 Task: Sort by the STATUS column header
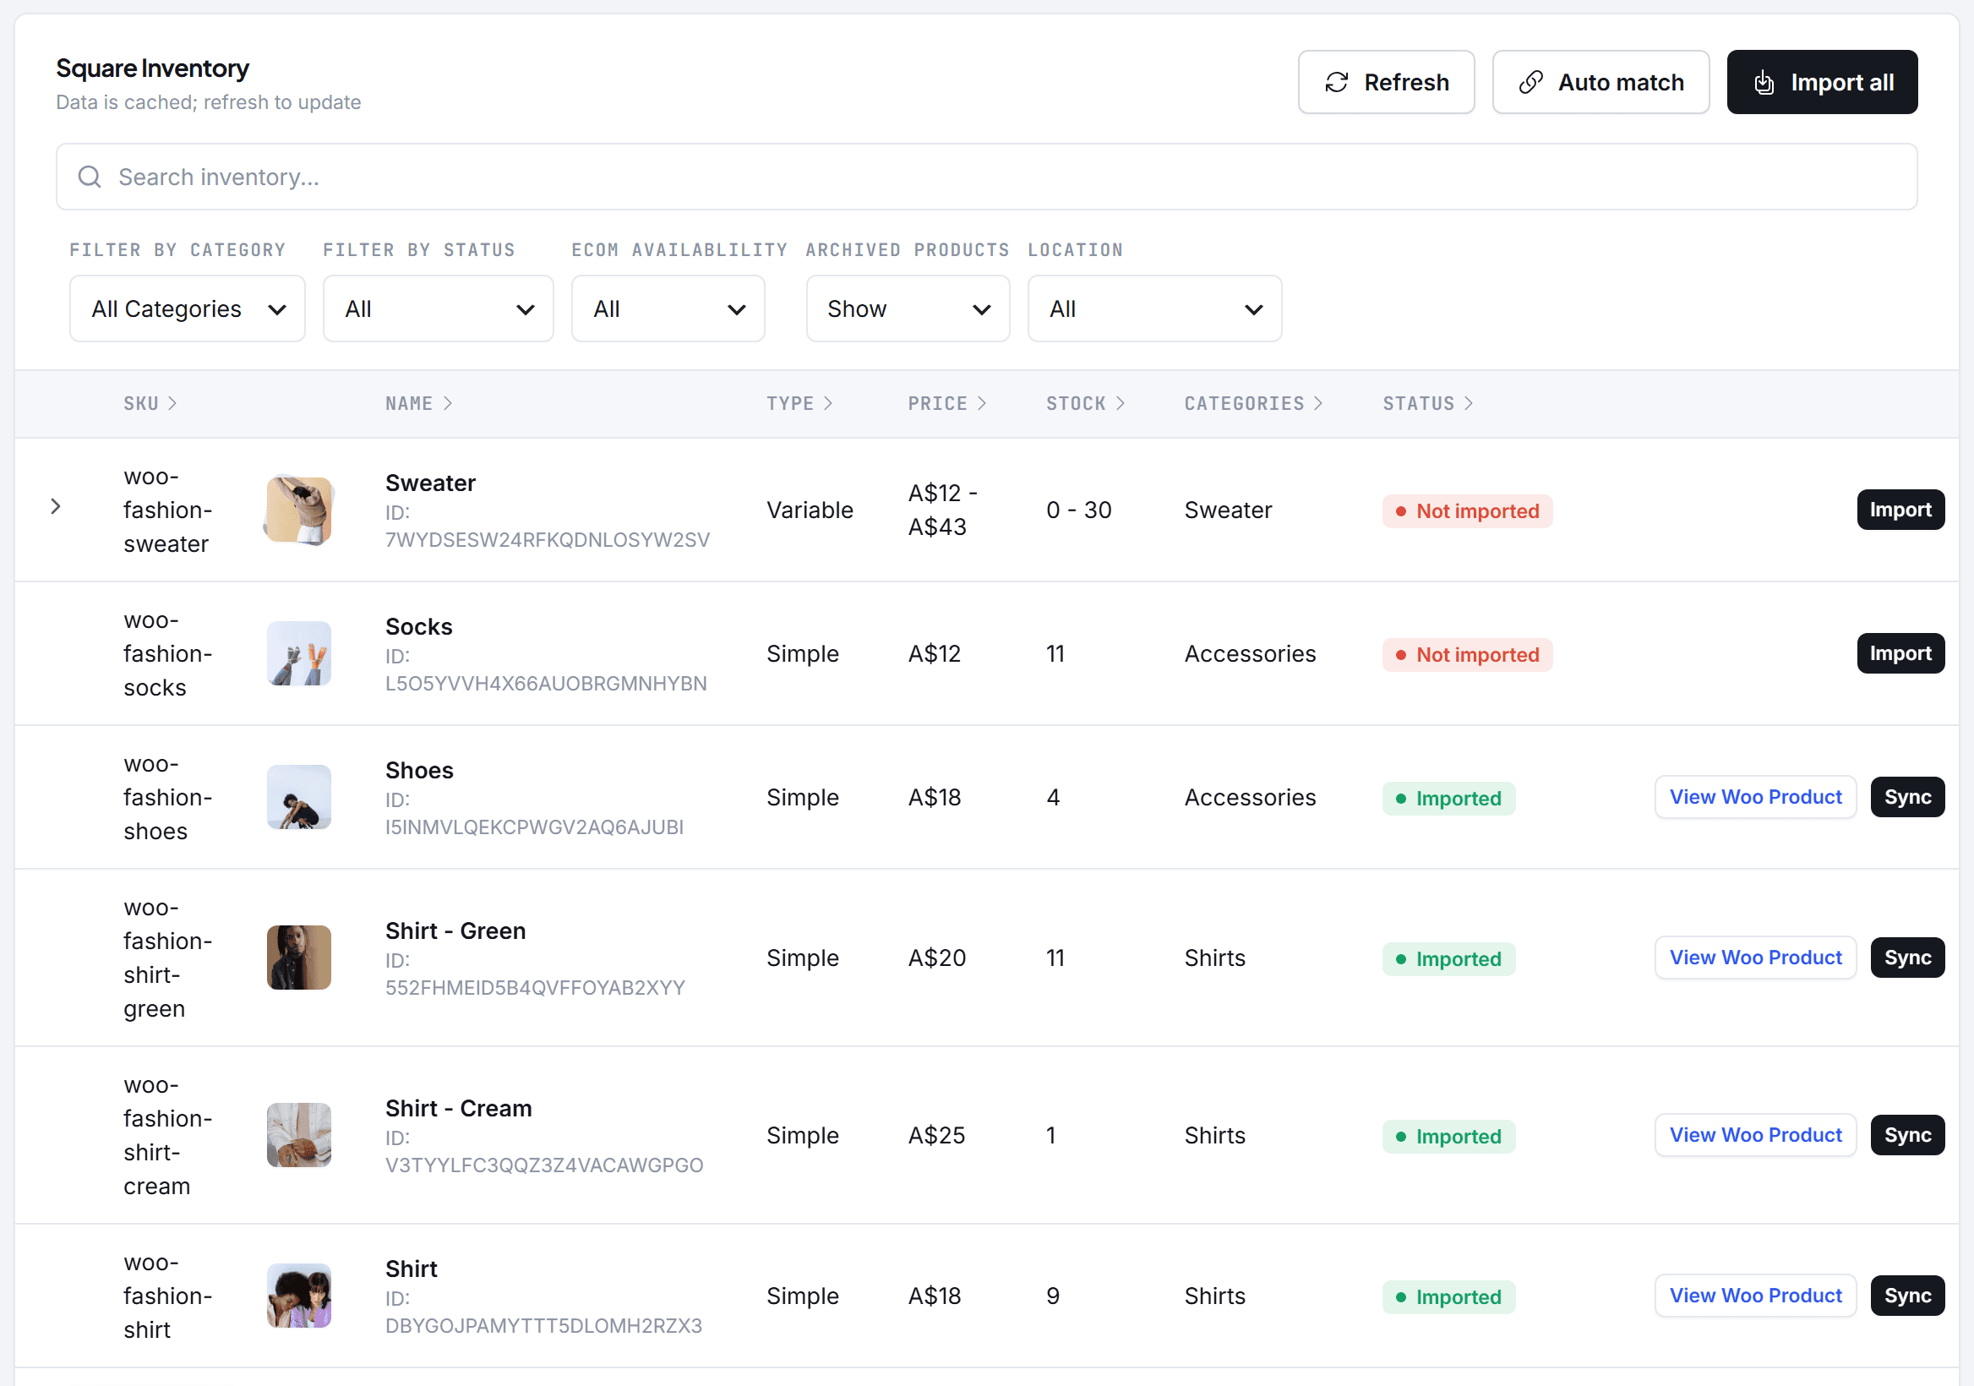1428,403
